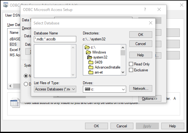Click Cancel in Select Database dialog

pos(141,44)
